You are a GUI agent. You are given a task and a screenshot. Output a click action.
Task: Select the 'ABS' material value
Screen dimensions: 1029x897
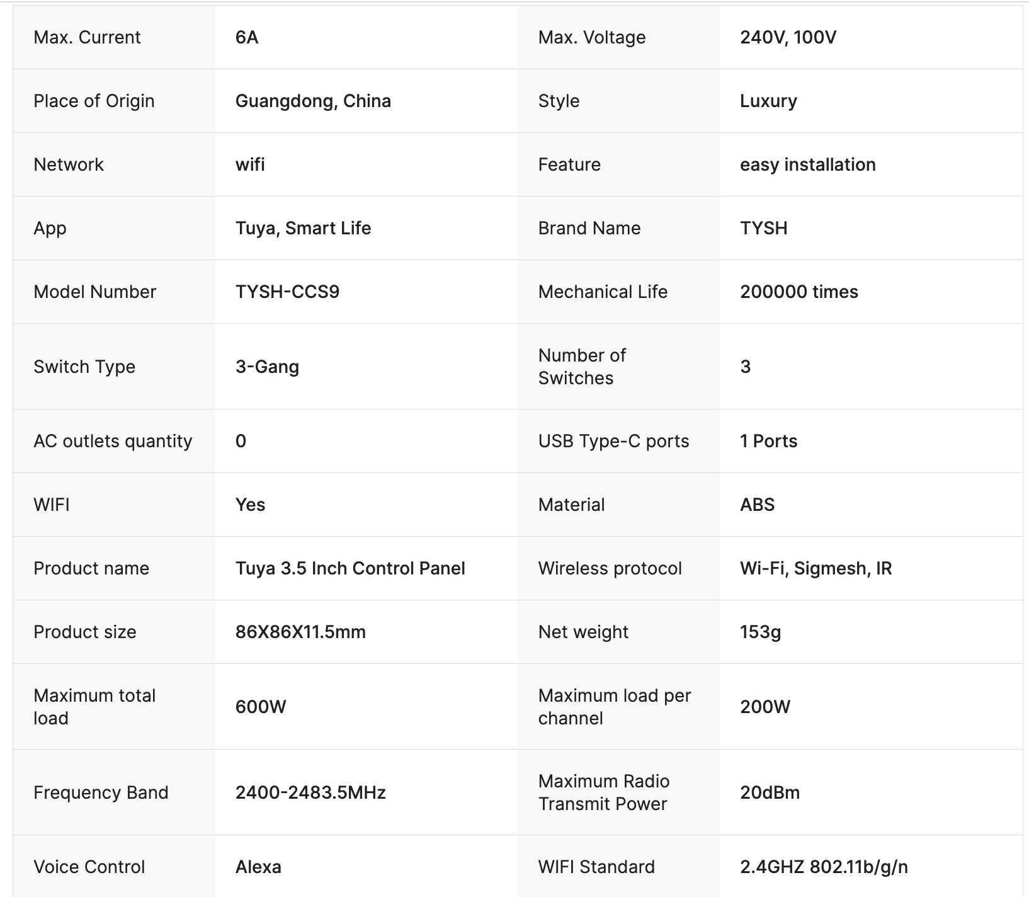757,505
